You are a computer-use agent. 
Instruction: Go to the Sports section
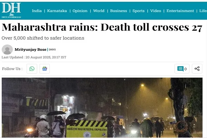138,11
